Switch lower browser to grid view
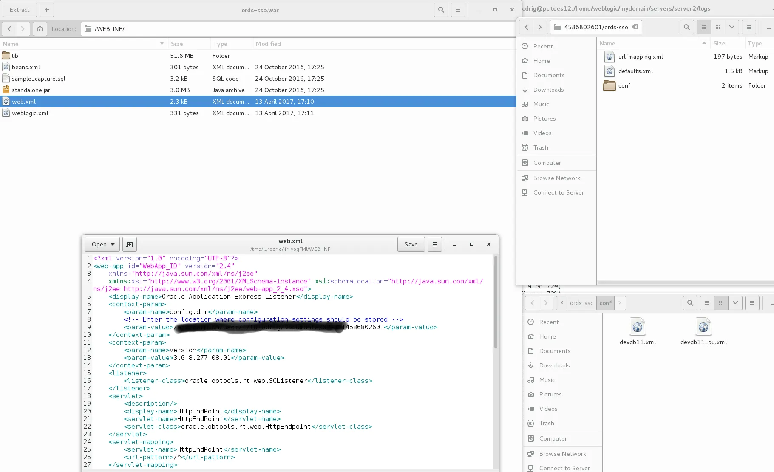Image resolution: width=774 pixels, height=472 pixels. (721, 303)
